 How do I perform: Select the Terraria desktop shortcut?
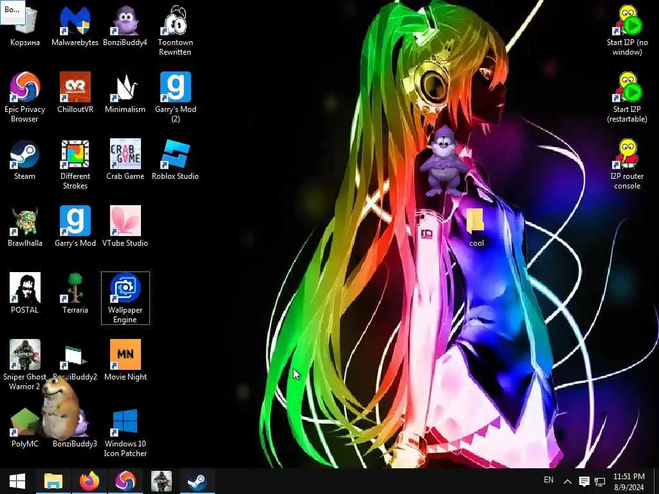[x=75, y=293]
